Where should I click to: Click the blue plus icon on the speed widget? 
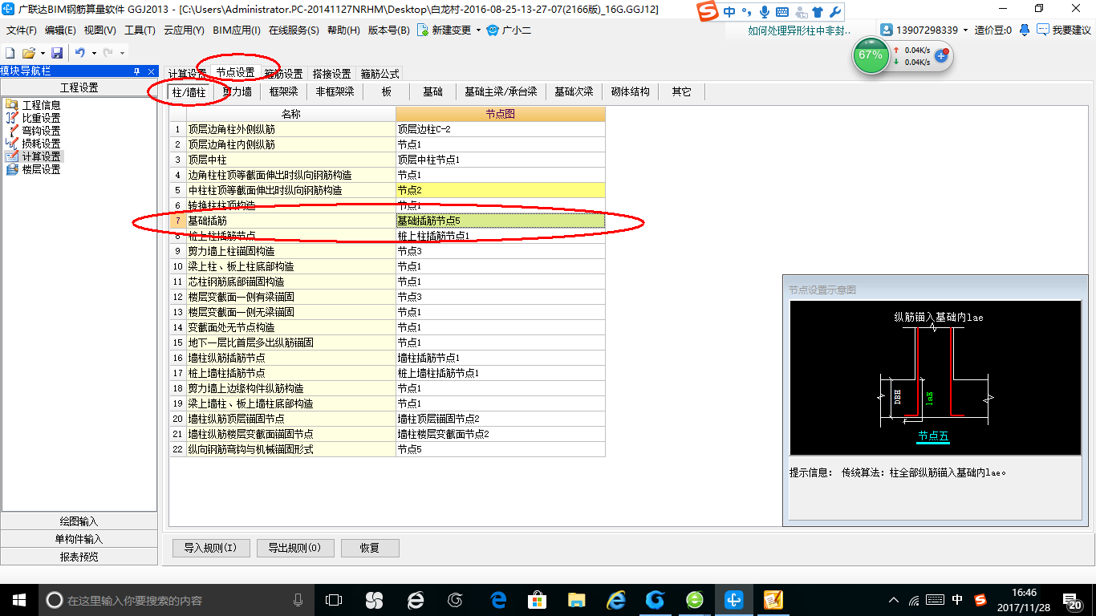pyautogui.click(x=942, y=57)
